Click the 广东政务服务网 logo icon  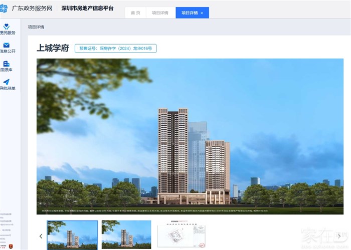[x=4, y=8]
